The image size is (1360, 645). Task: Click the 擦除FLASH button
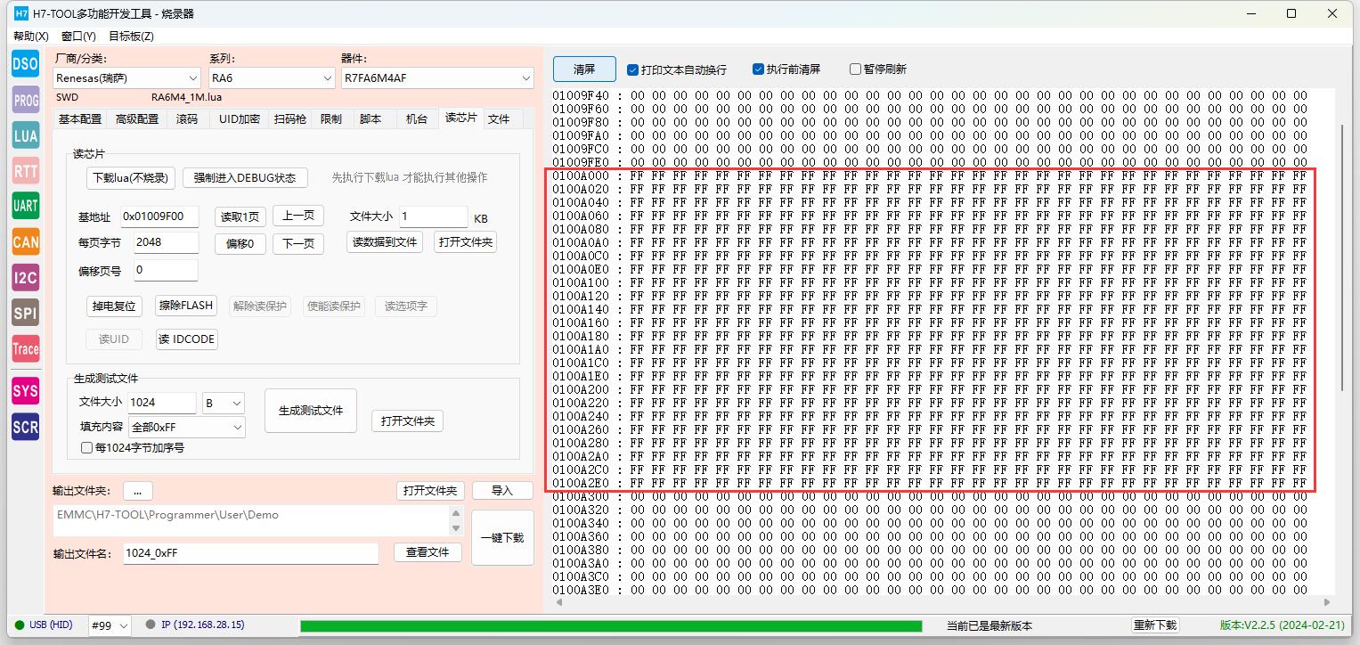(x=186, y=306)
